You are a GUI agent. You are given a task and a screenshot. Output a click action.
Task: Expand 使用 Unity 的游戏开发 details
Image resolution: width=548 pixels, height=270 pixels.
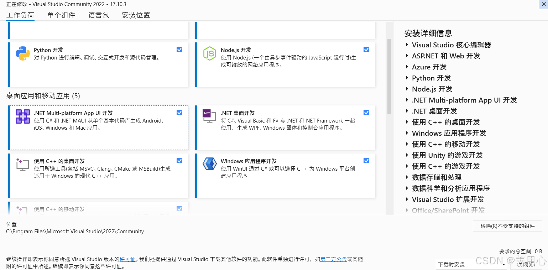407,155
